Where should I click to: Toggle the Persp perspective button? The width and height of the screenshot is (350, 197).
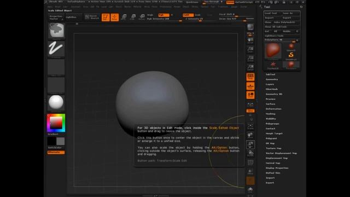coord(250,77)
